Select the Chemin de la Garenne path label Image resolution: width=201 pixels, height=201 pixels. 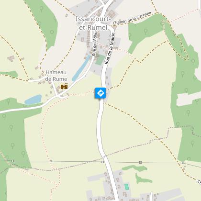(132, 18)
